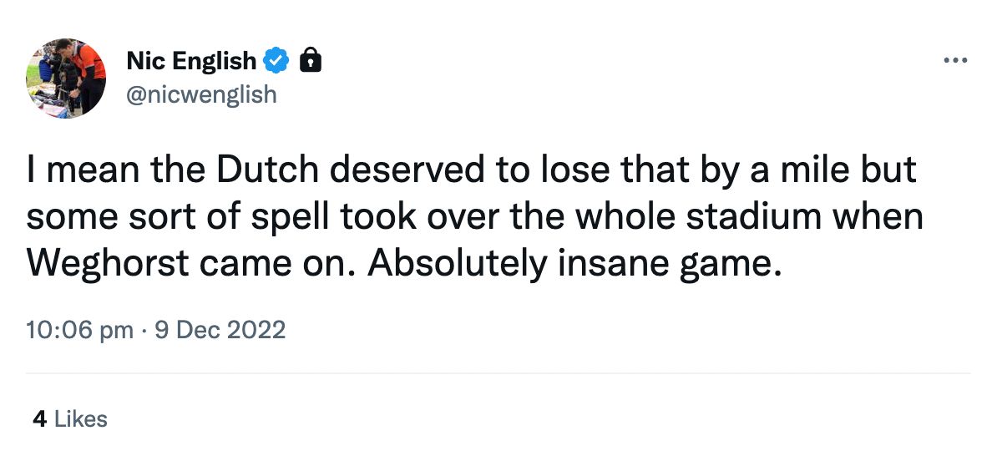Screen dimensions: 997x456
Task: Visit the @nicwenglish handle link
Action: (200, 95)
